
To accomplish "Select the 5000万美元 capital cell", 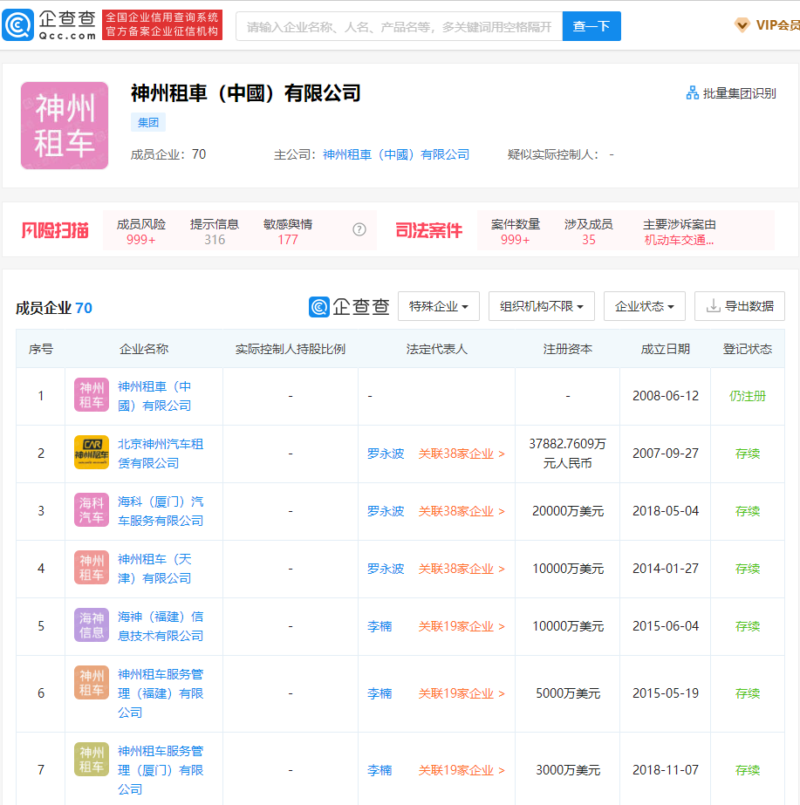I will click(568, 693).
